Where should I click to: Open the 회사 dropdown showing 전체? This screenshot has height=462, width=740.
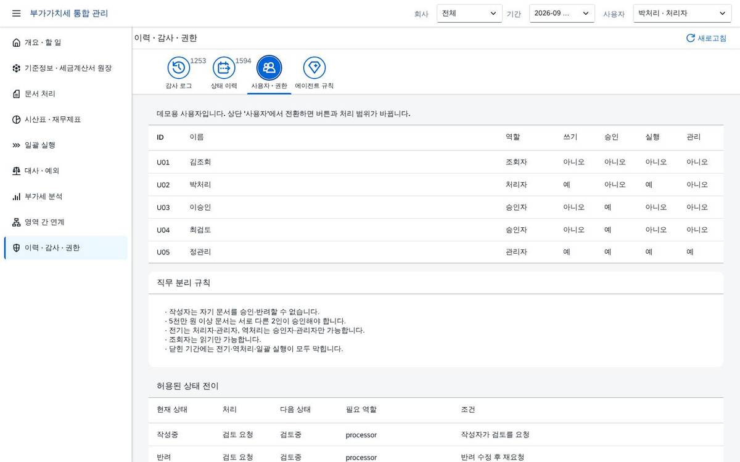pos(469,14)
